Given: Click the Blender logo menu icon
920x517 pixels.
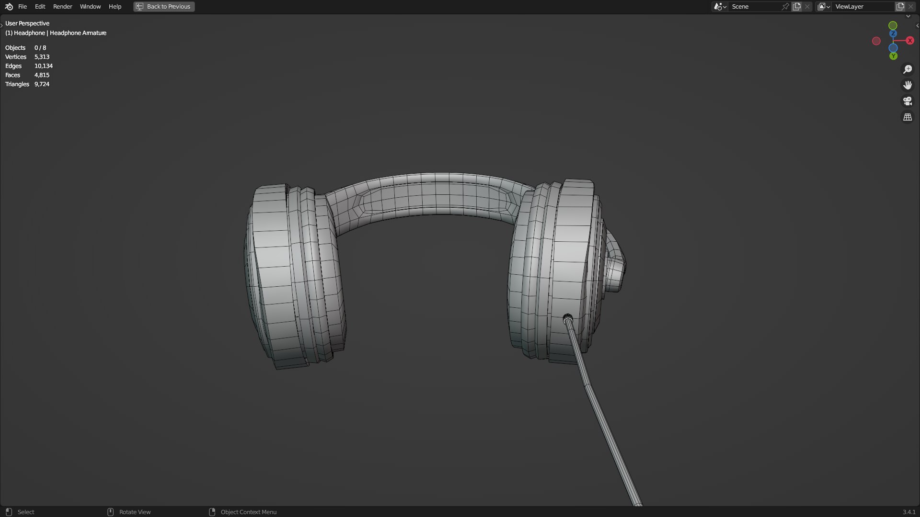Looking at the screenshot, I should 9,7.
